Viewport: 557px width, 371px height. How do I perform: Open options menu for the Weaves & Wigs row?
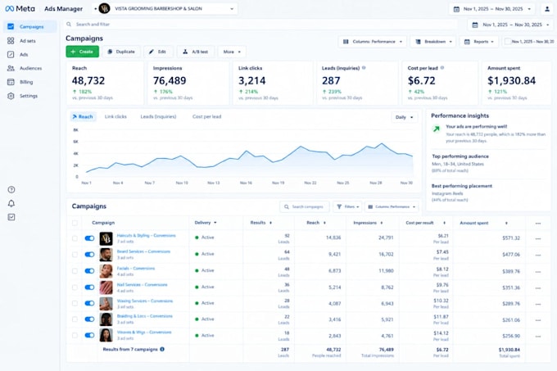pos(538,337)
